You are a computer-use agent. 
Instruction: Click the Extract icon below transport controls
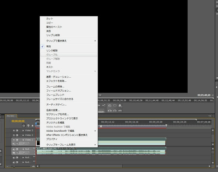point(115,111)
